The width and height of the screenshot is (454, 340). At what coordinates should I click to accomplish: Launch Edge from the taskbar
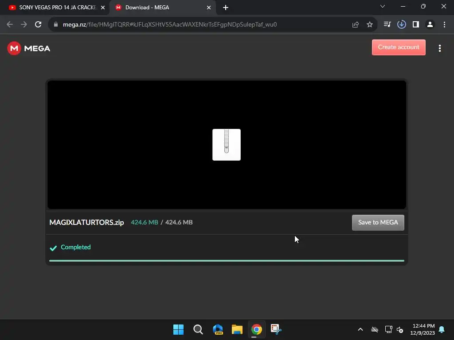[x=218, y=329]
